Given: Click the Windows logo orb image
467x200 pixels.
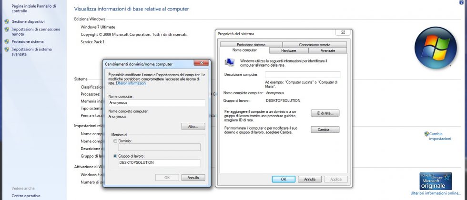Looking at the screenshot, I should 436,48.
